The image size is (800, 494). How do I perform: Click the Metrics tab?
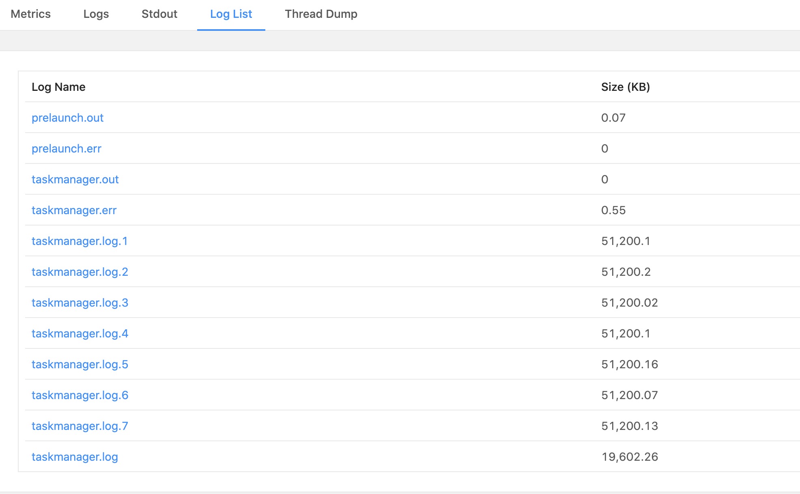point(31,14)
